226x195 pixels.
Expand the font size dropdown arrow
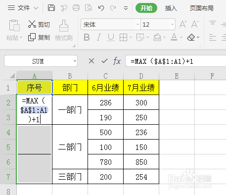[172, 25]
